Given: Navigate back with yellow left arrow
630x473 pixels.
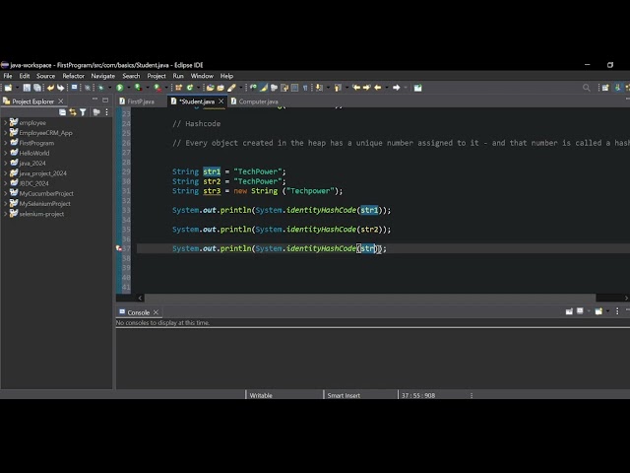Looking at the screenshot, I should click(x=377, y=88).
